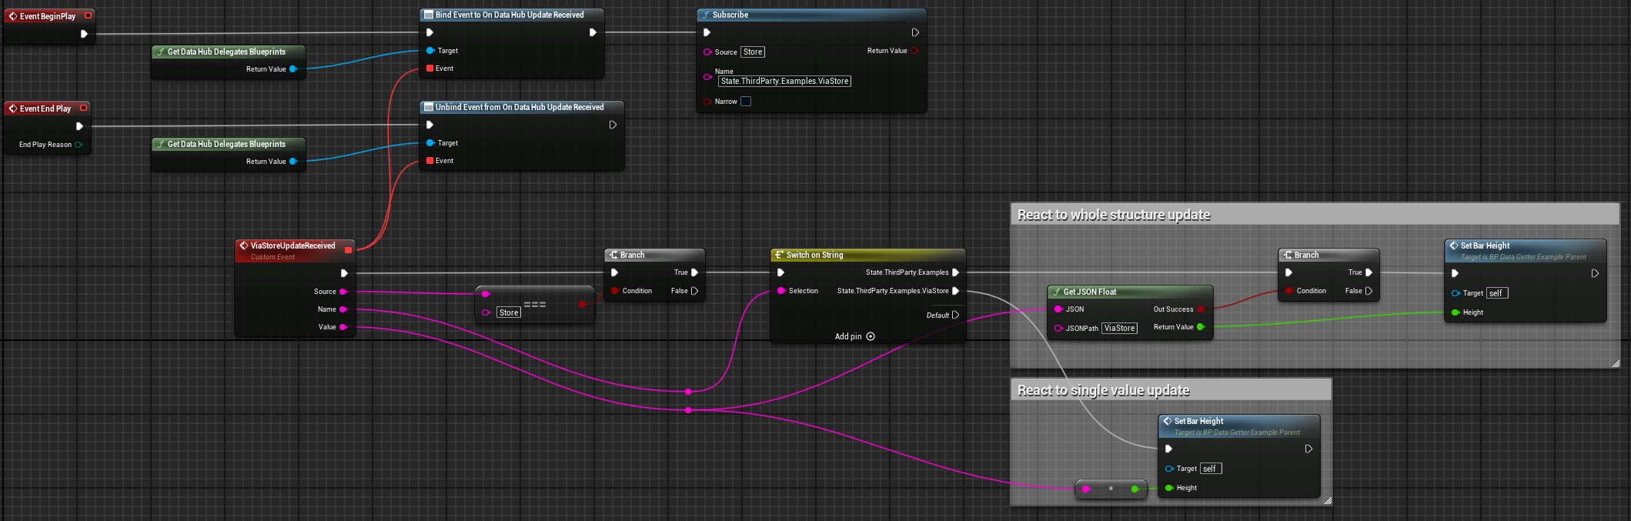The width and height of the screenshot is (1631, 521).
Task: Click the Event BeginPlay execution output pin
Action: coord(84,34)
